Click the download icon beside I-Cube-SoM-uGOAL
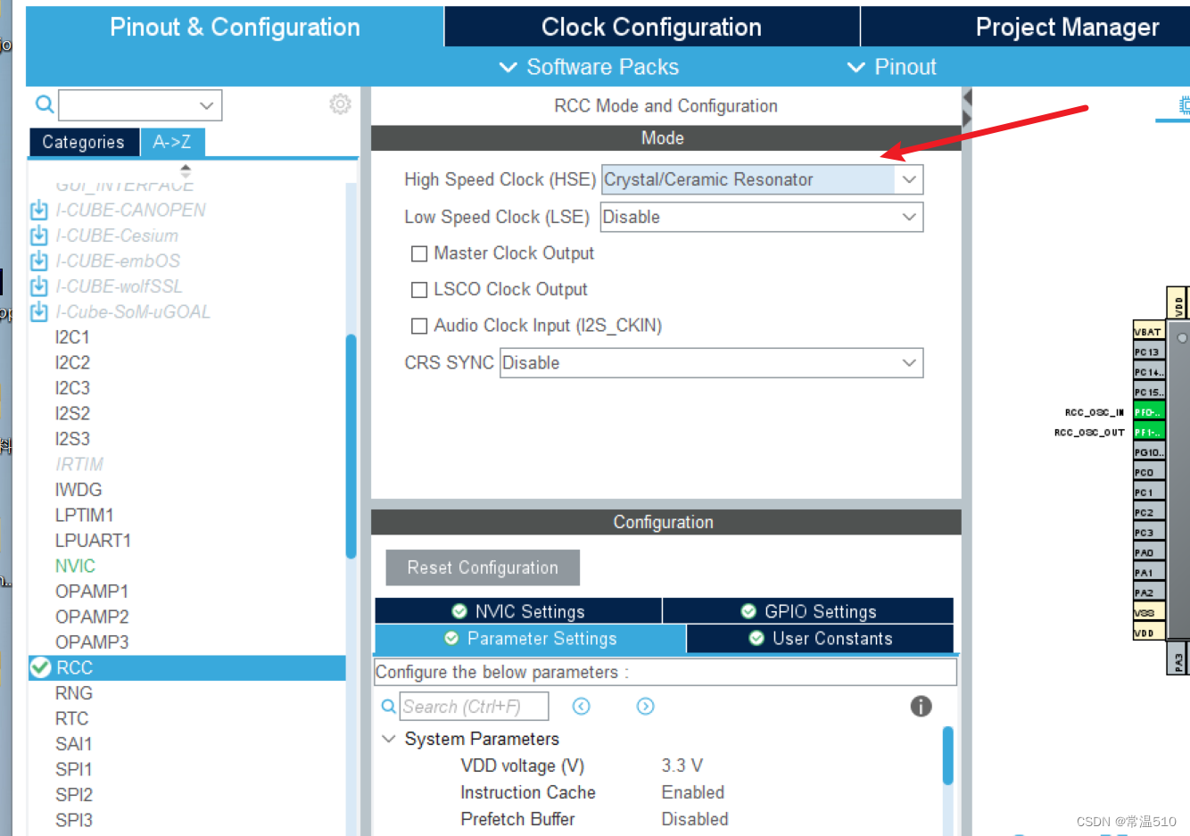This screenshot has width=1190, height=836. pos(38,312)
